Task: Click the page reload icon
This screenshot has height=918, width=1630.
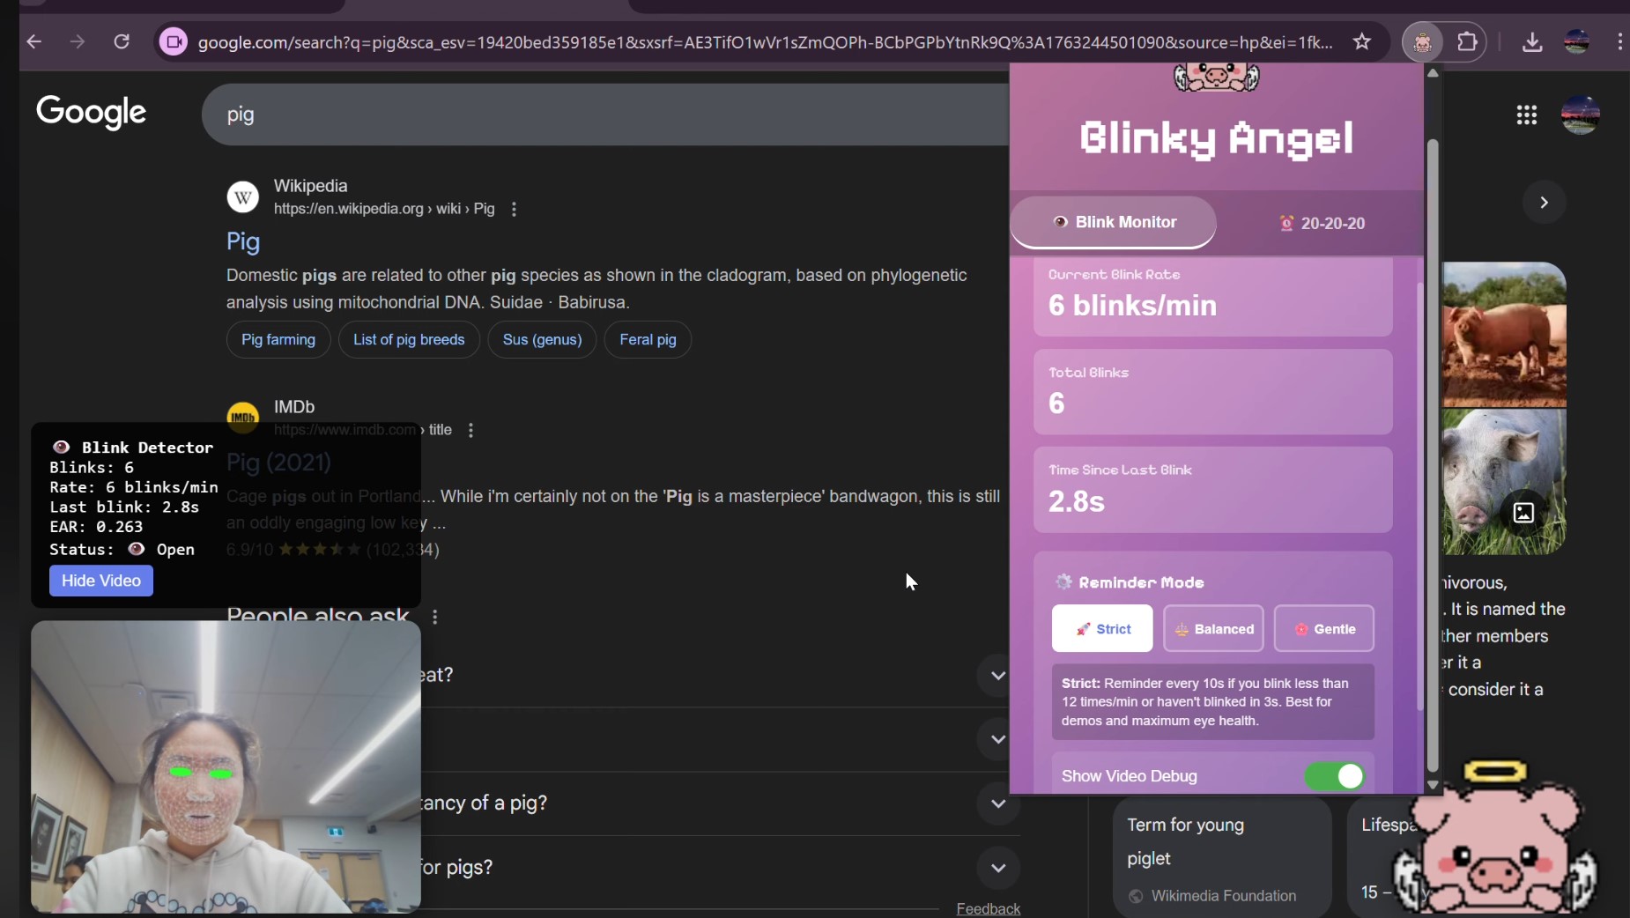Action: (122, 41)
